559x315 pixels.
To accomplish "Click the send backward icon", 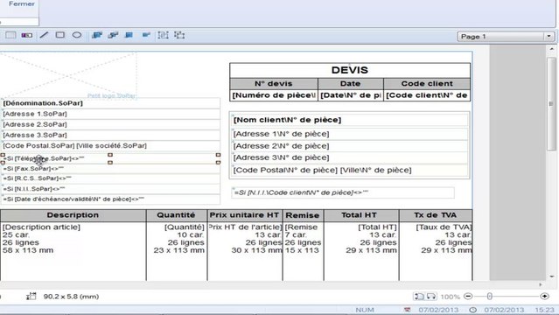I will pyautogui.click(x=146, y=35).
